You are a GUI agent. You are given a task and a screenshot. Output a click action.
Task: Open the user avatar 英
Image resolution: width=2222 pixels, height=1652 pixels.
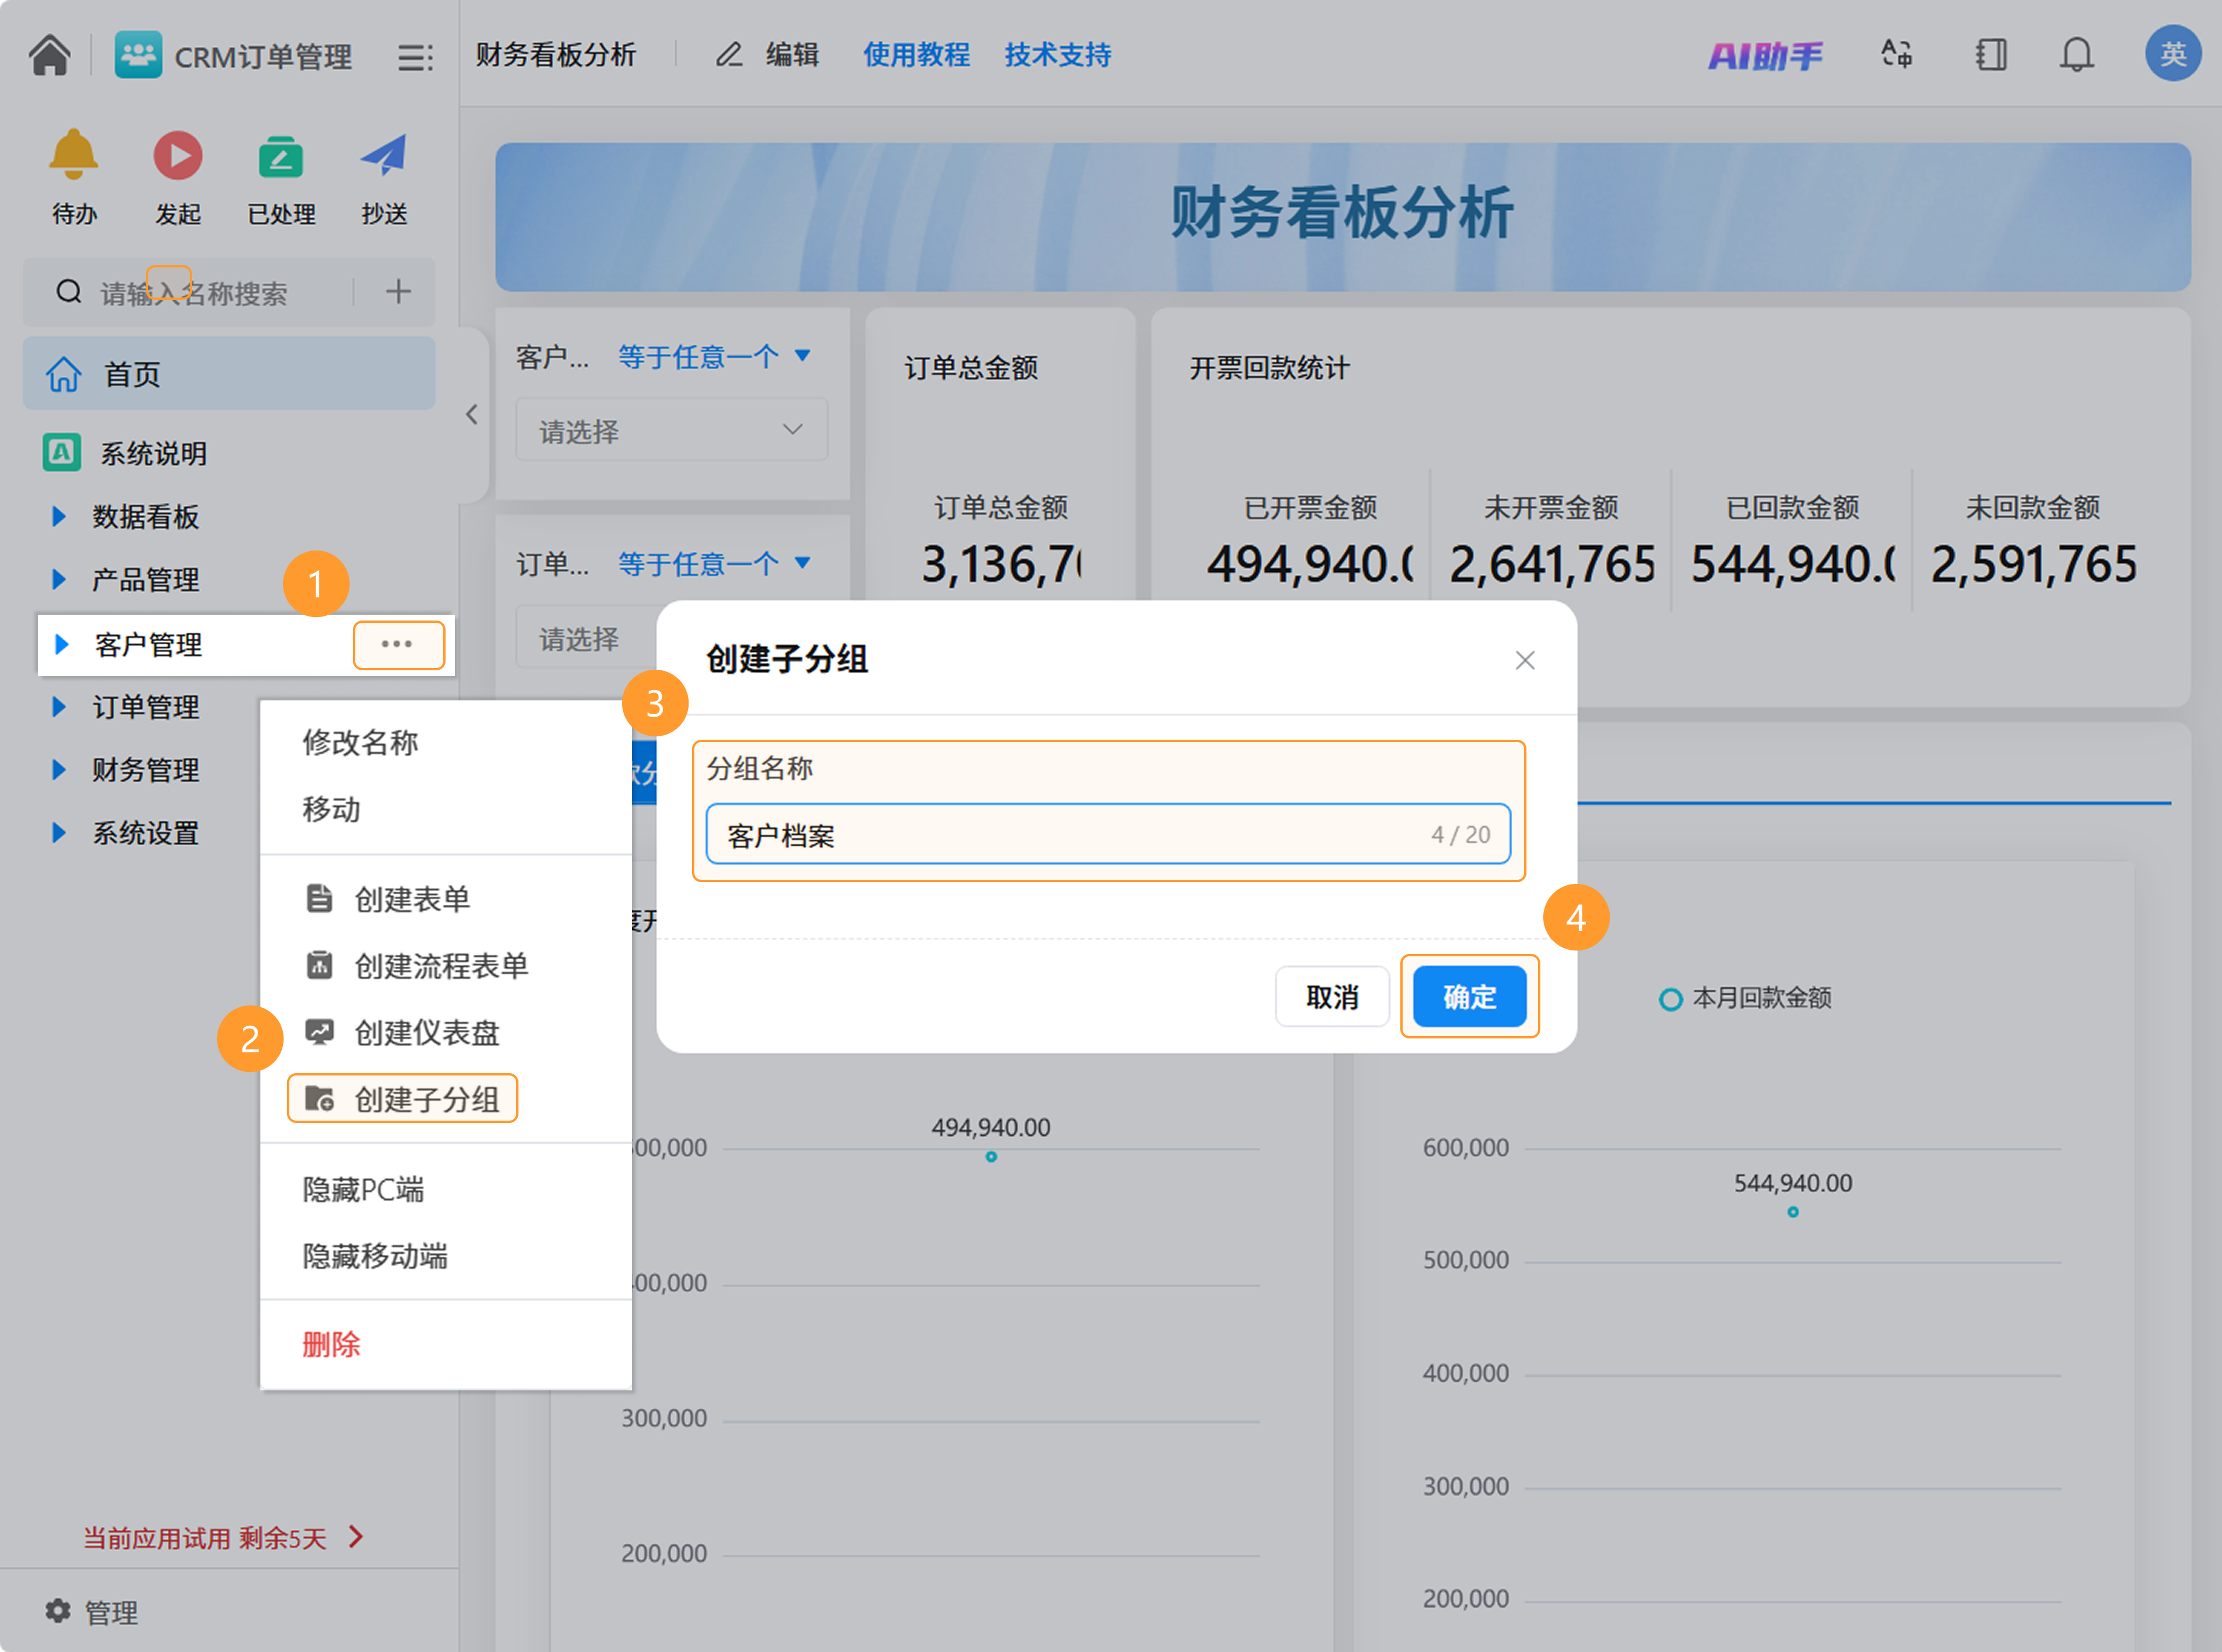[2173, 54]
